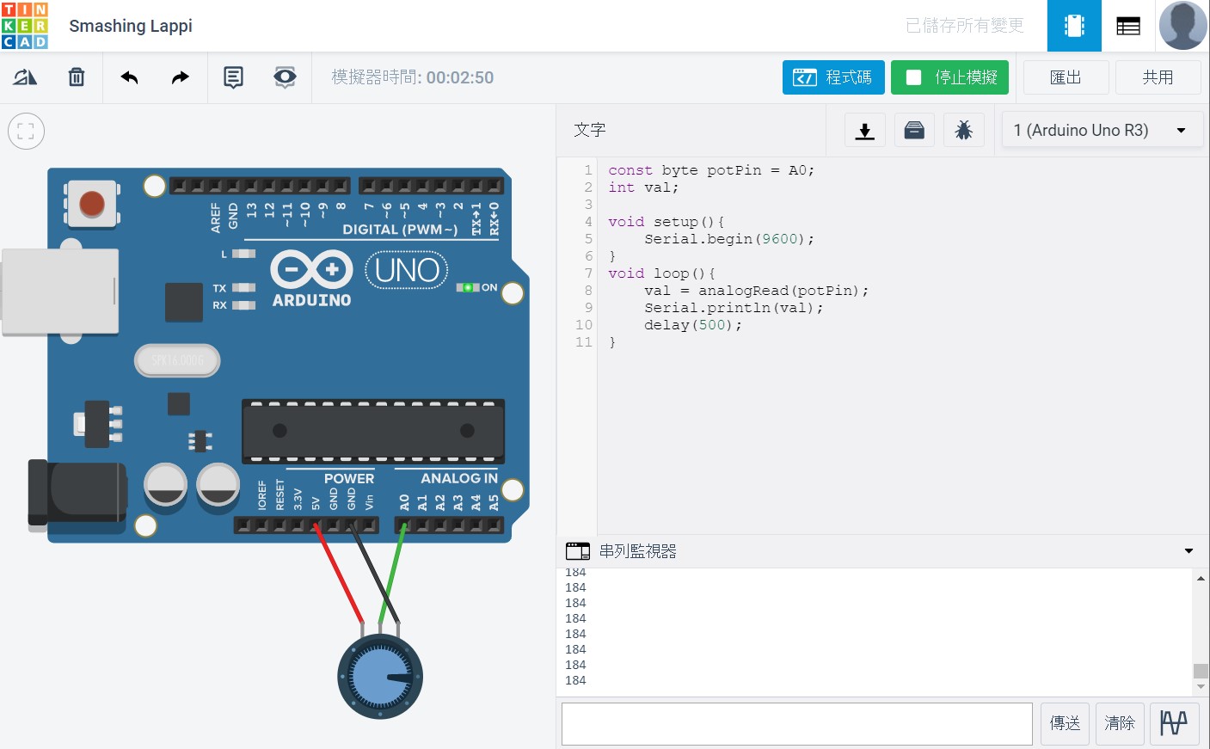This screenshot has height=749, width=1210.
Task: Click the potentiometer knob
Action: [380, 677]
